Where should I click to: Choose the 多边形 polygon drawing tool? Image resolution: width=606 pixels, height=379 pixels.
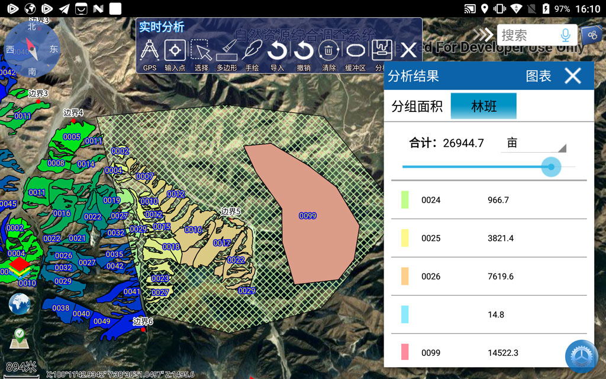227,51
